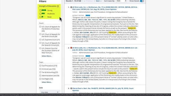Viewport: 171px width, 96px height.
Task: Open Section 1158(a)(1) link in result 2
Action: [x=82, y=77]
